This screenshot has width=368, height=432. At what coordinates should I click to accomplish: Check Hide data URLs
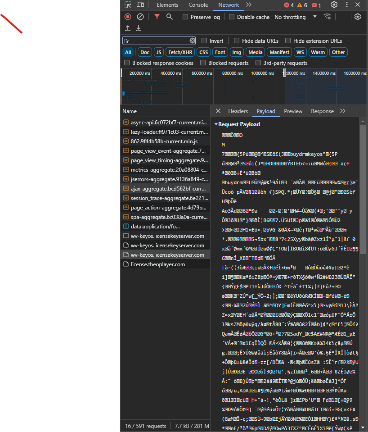(237, 41)
